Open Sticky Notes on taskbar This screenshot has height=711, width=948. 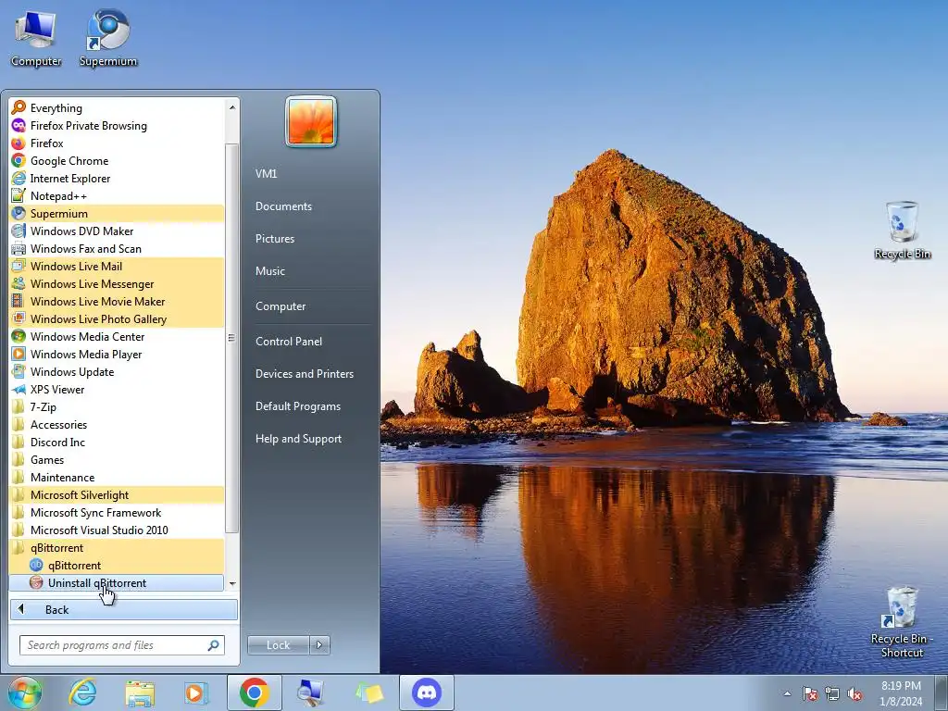[x=369, y=692]
